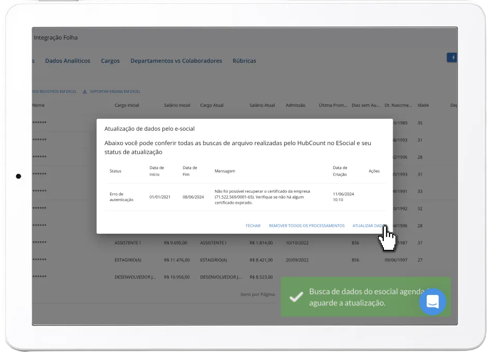
Task: Click the birth date 09/06/1997
Action: pyautogui.click(x=396, y=260)
